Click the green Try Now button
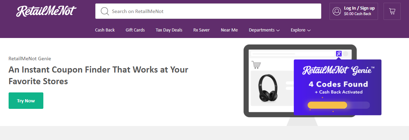Viewport: 409px width, 140px height. coord(26,101)
